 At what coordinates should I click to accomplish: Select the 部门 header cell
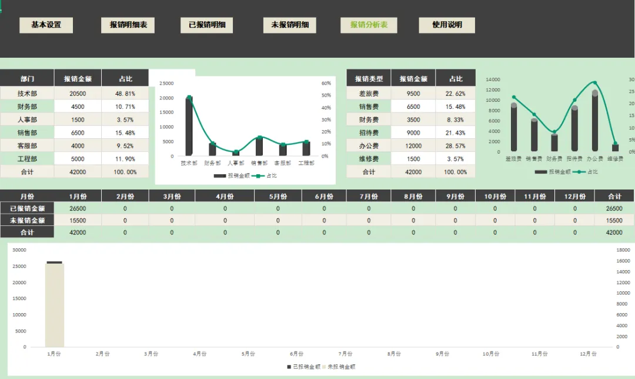(x=27, y=78)
